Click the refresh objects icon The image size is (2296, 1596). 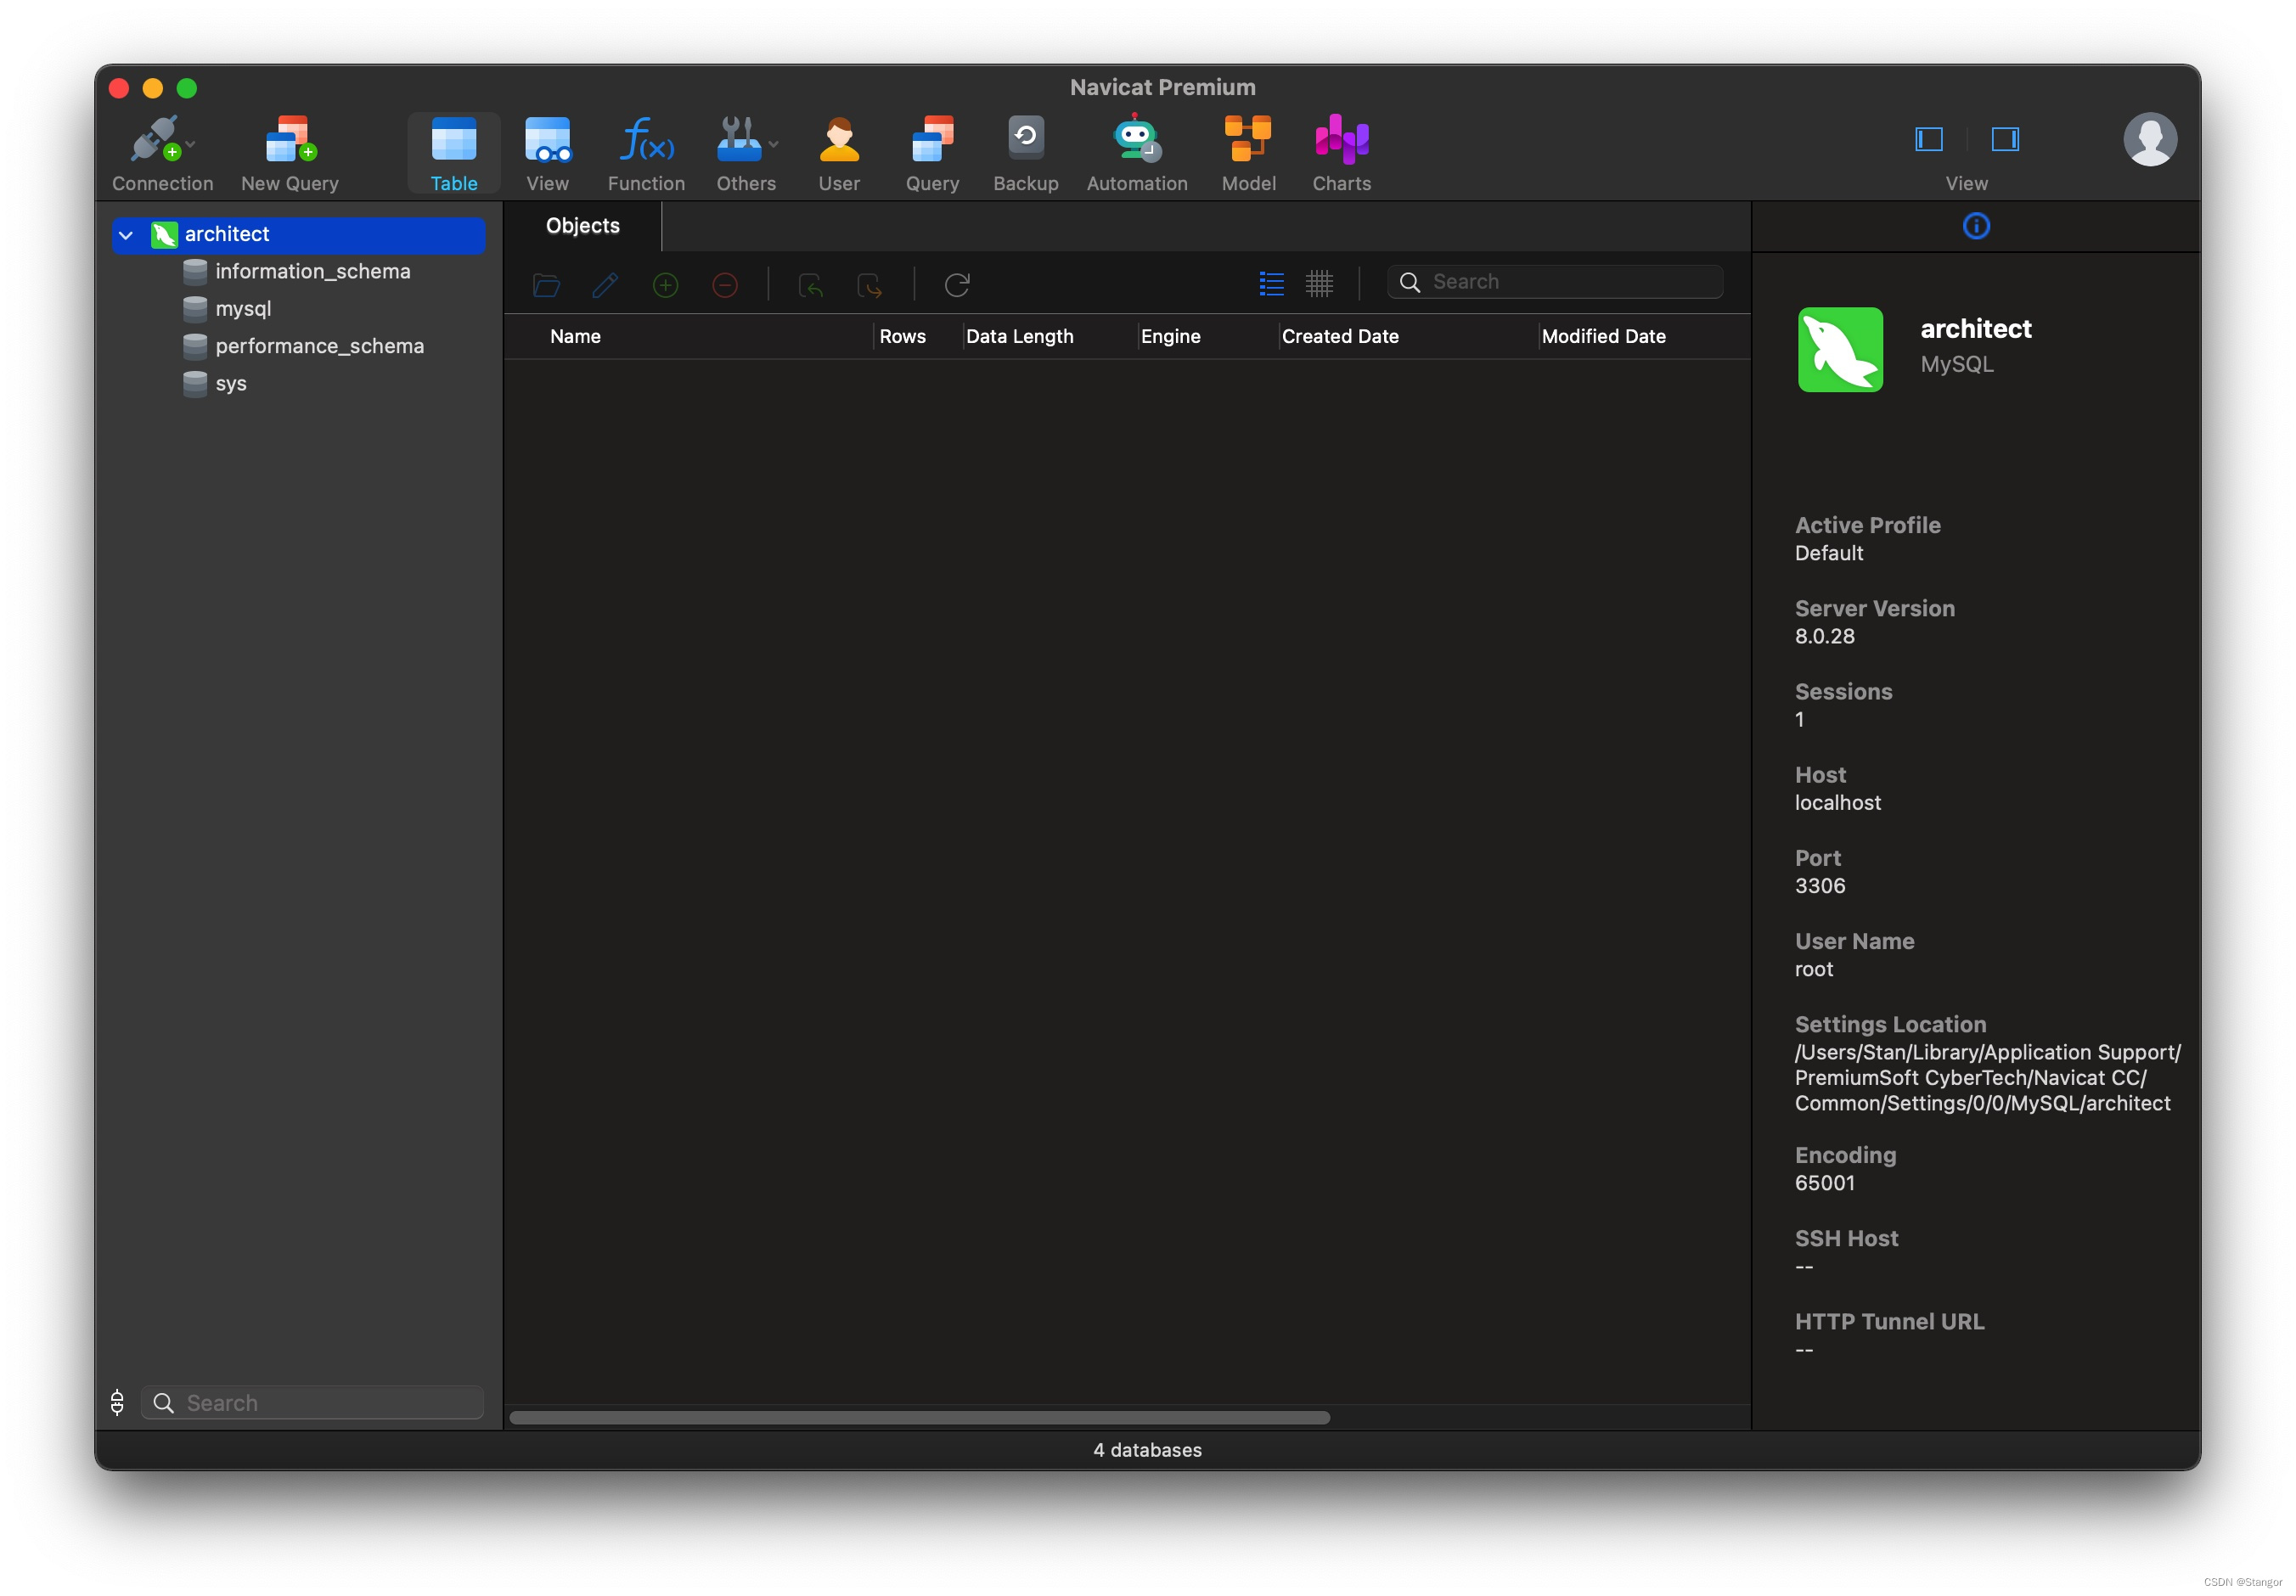pyautogui.click(x=957, y=285)
